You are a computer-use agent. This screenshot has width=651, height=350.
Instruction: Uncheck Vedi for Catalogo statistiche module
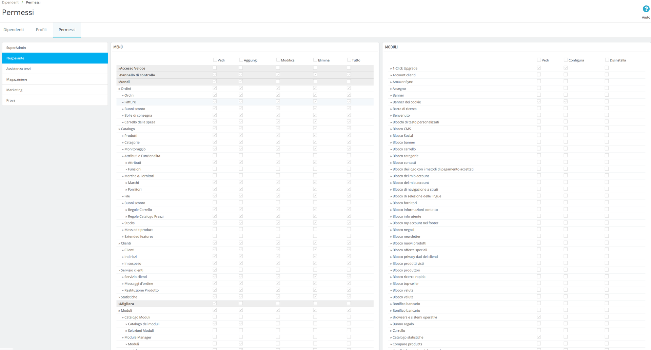(539, 337)
